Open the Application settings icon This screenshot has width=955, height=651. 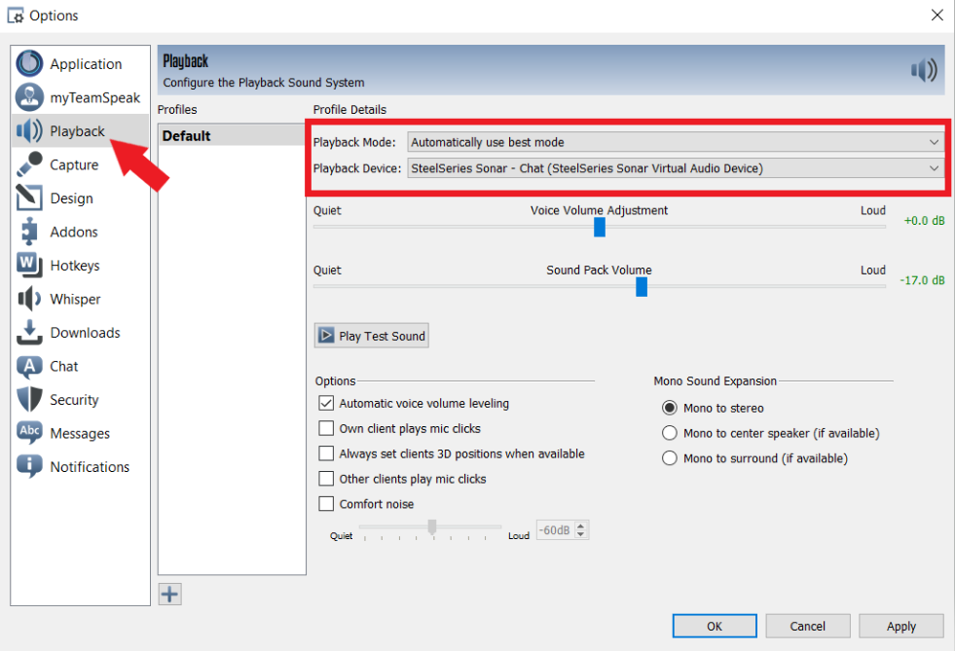pyautogui.click(x=29, y=63)
